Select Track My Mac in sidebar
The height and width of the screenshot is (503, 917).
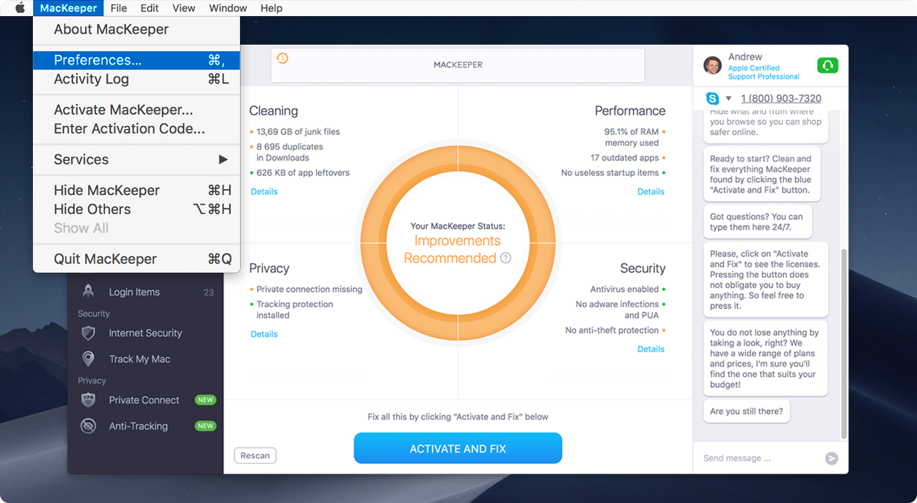147,359
